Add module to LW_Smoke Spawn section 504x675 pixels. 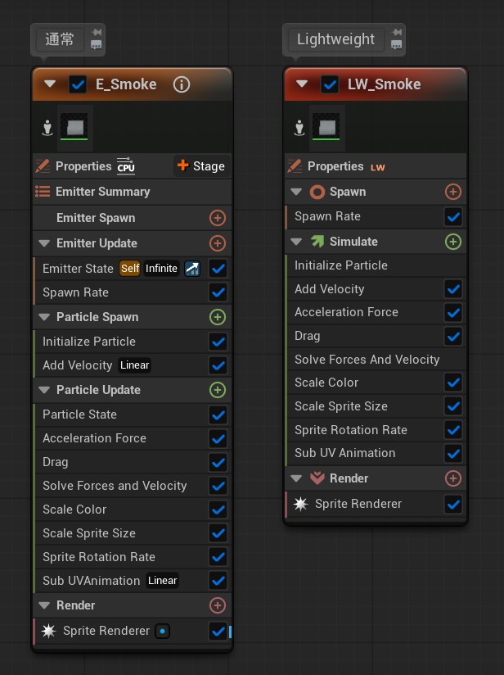(452, 192)
